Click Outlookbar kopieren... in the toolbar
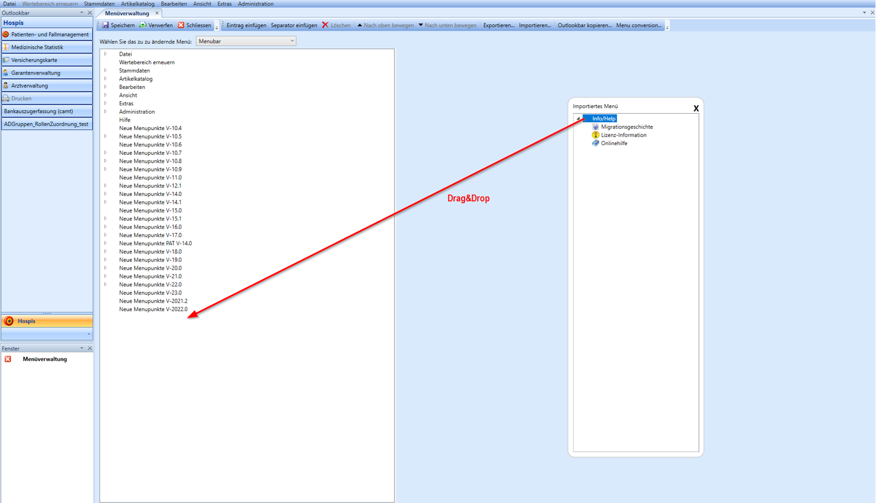Screen dimensions: 876x503 pyautogui.click(x=585, y=25)
